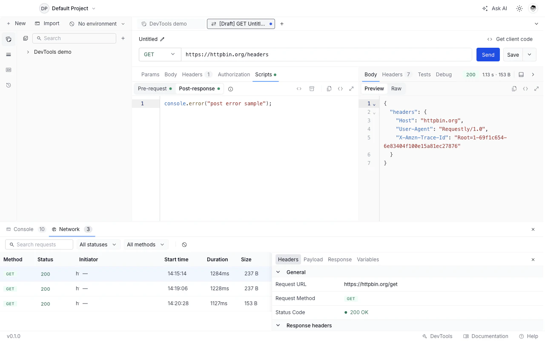Click the archive box icon in scripts toolbar

pos(312,89)
